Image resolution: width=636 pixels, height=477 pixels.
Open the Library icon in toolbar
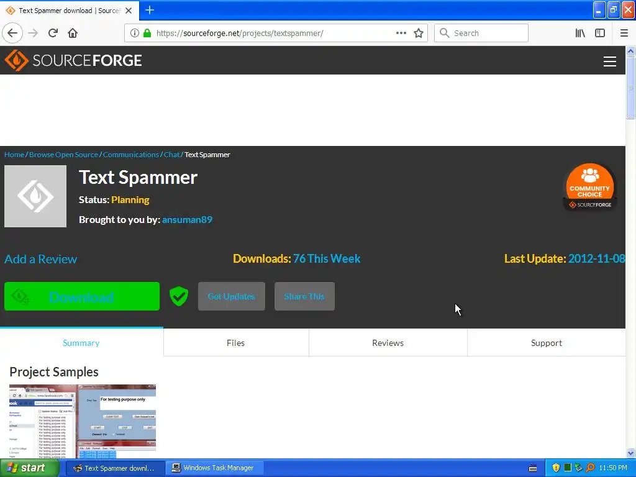(580, 33)
